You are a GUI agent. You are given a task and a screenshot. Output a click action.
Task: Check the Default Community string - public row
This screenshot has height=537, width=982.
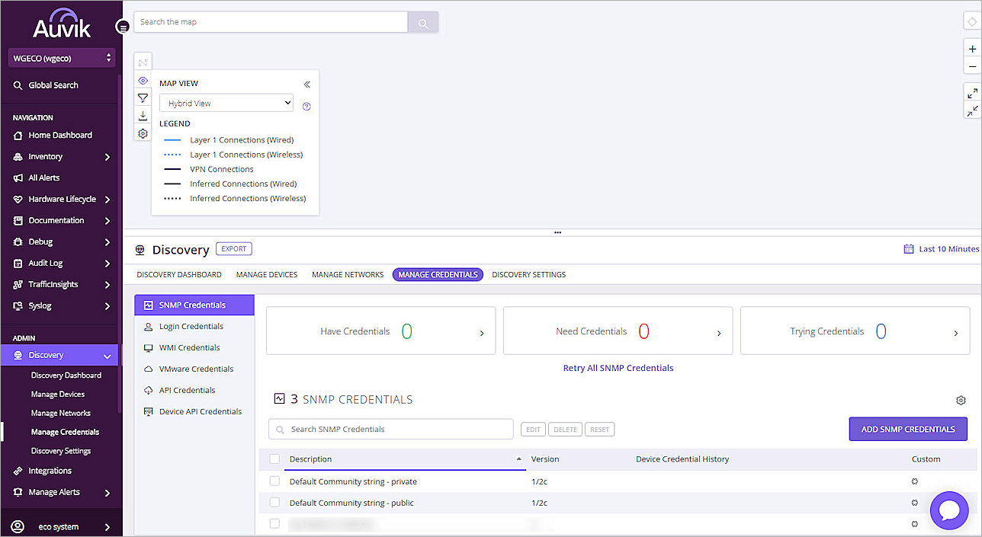tap(274, 502)
